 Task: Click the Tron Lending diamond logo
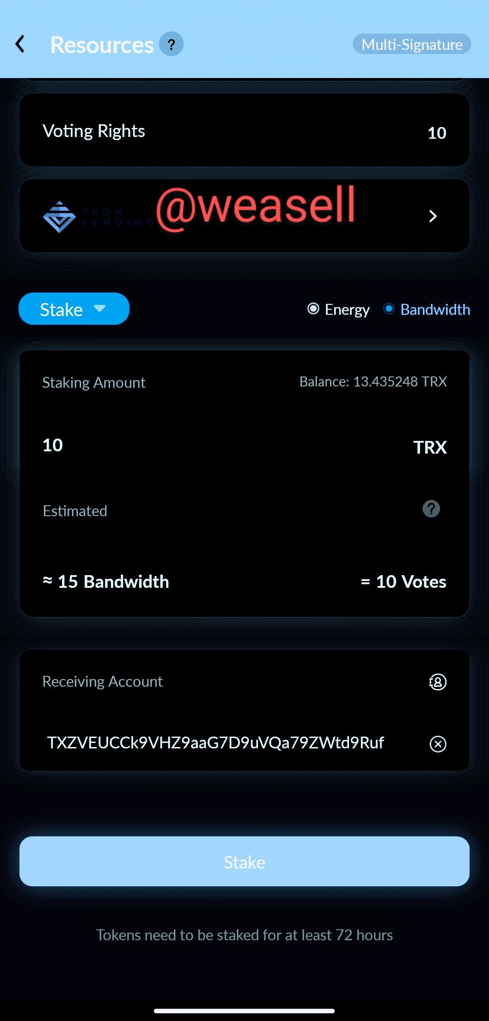pyautogui.click(x=59, y=217)
